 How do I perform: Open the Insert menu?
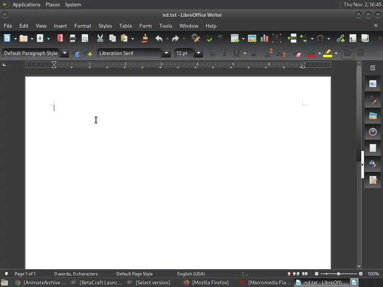[60, 26]
